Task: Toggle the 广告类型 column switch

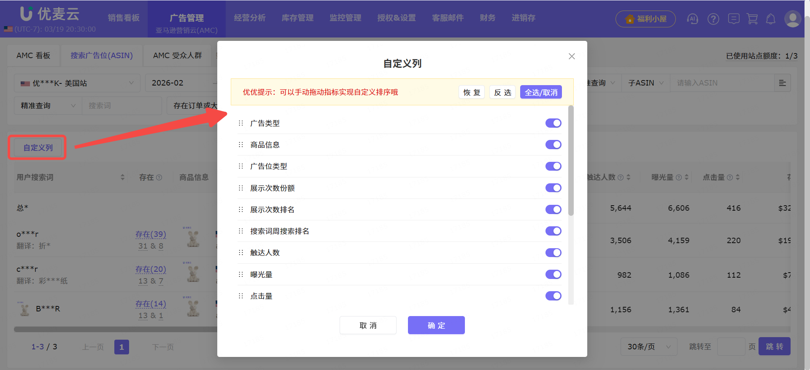Action: (553, 123)
